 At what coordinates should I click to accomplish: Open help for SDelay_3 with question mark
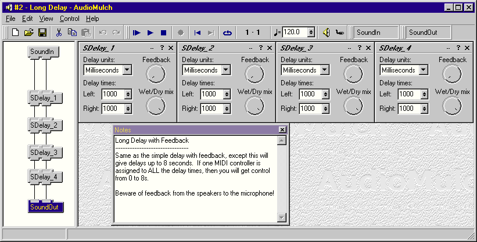click(x=359, y=48)
